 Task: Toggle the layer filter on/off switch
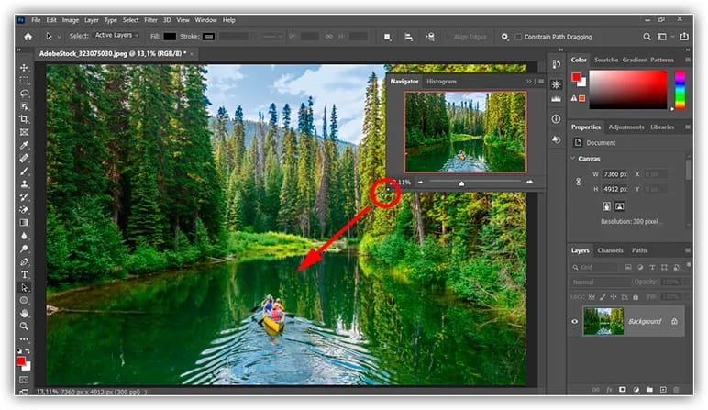click(689, 265)
